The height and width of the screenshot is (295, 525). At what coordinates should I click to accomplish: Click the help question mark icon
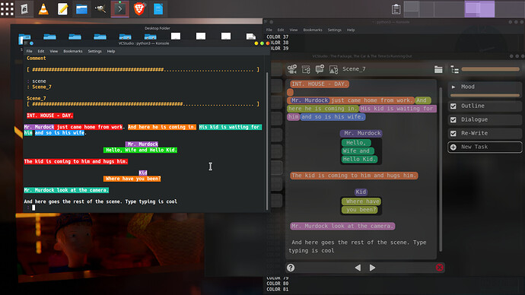(x=291, y=268)
